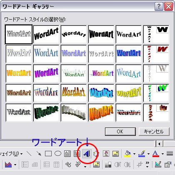Click the angle text upward icon
The height and width of the screenshot is (175, 175).
pos(78,164)
